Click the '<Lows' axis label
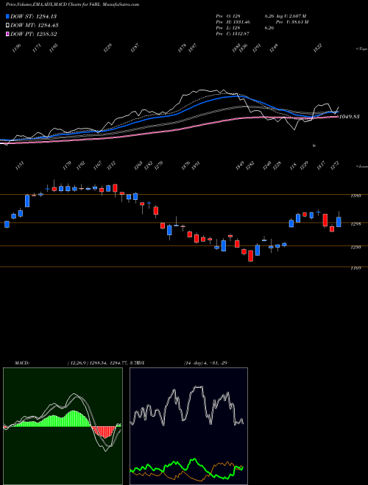This screenshot has height=485, width=368. click(x=361, y=167)
